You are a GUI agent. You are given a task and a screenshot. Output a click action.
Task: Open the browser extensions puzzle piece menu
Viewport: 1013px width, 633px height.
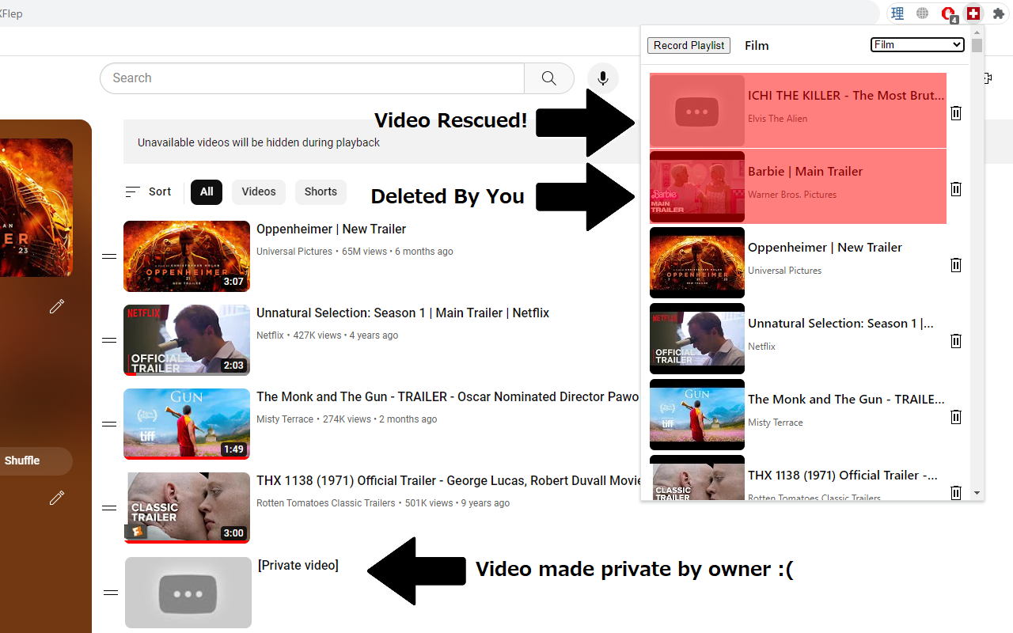[x=999, y=13]
